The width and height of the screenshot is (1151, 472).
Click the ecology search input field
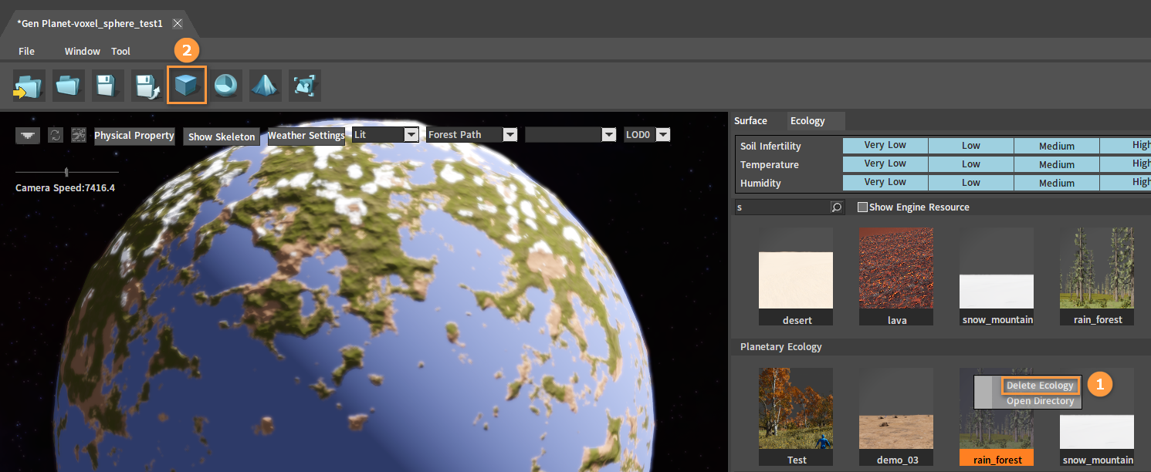[782, 207]
